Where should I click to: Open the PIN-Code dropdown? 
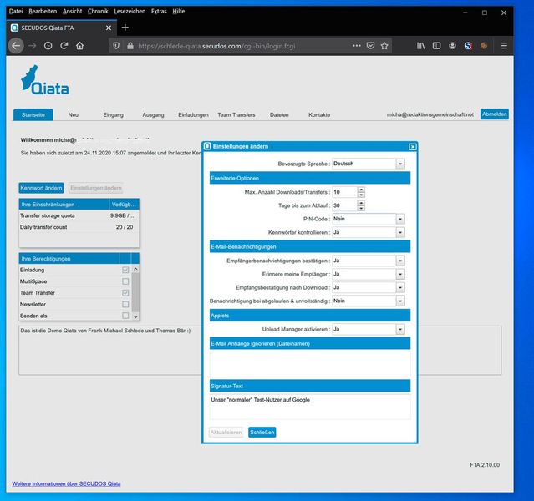pyautogui.click(x=400, y=219)
